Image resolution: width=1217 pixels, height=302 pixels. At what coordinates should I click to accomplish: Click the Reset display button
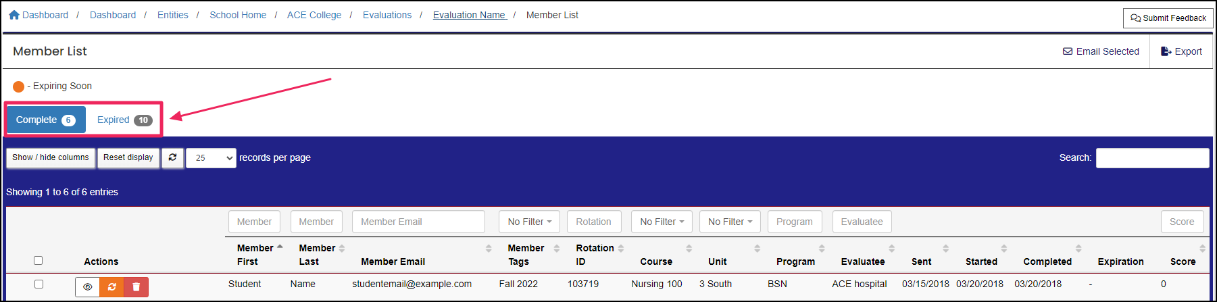pyautogui.click(x=128, y=157)
